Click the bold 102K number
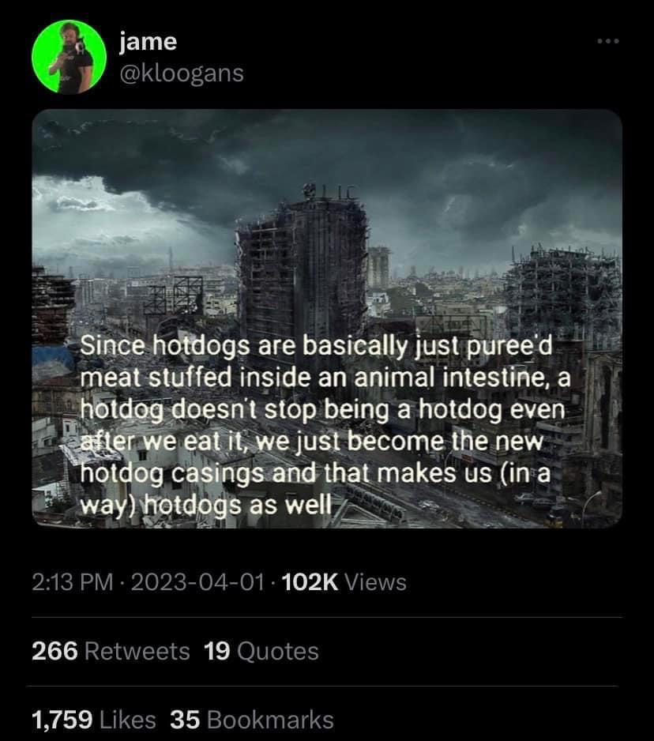 pyautogui.click(x=310, y=582)
